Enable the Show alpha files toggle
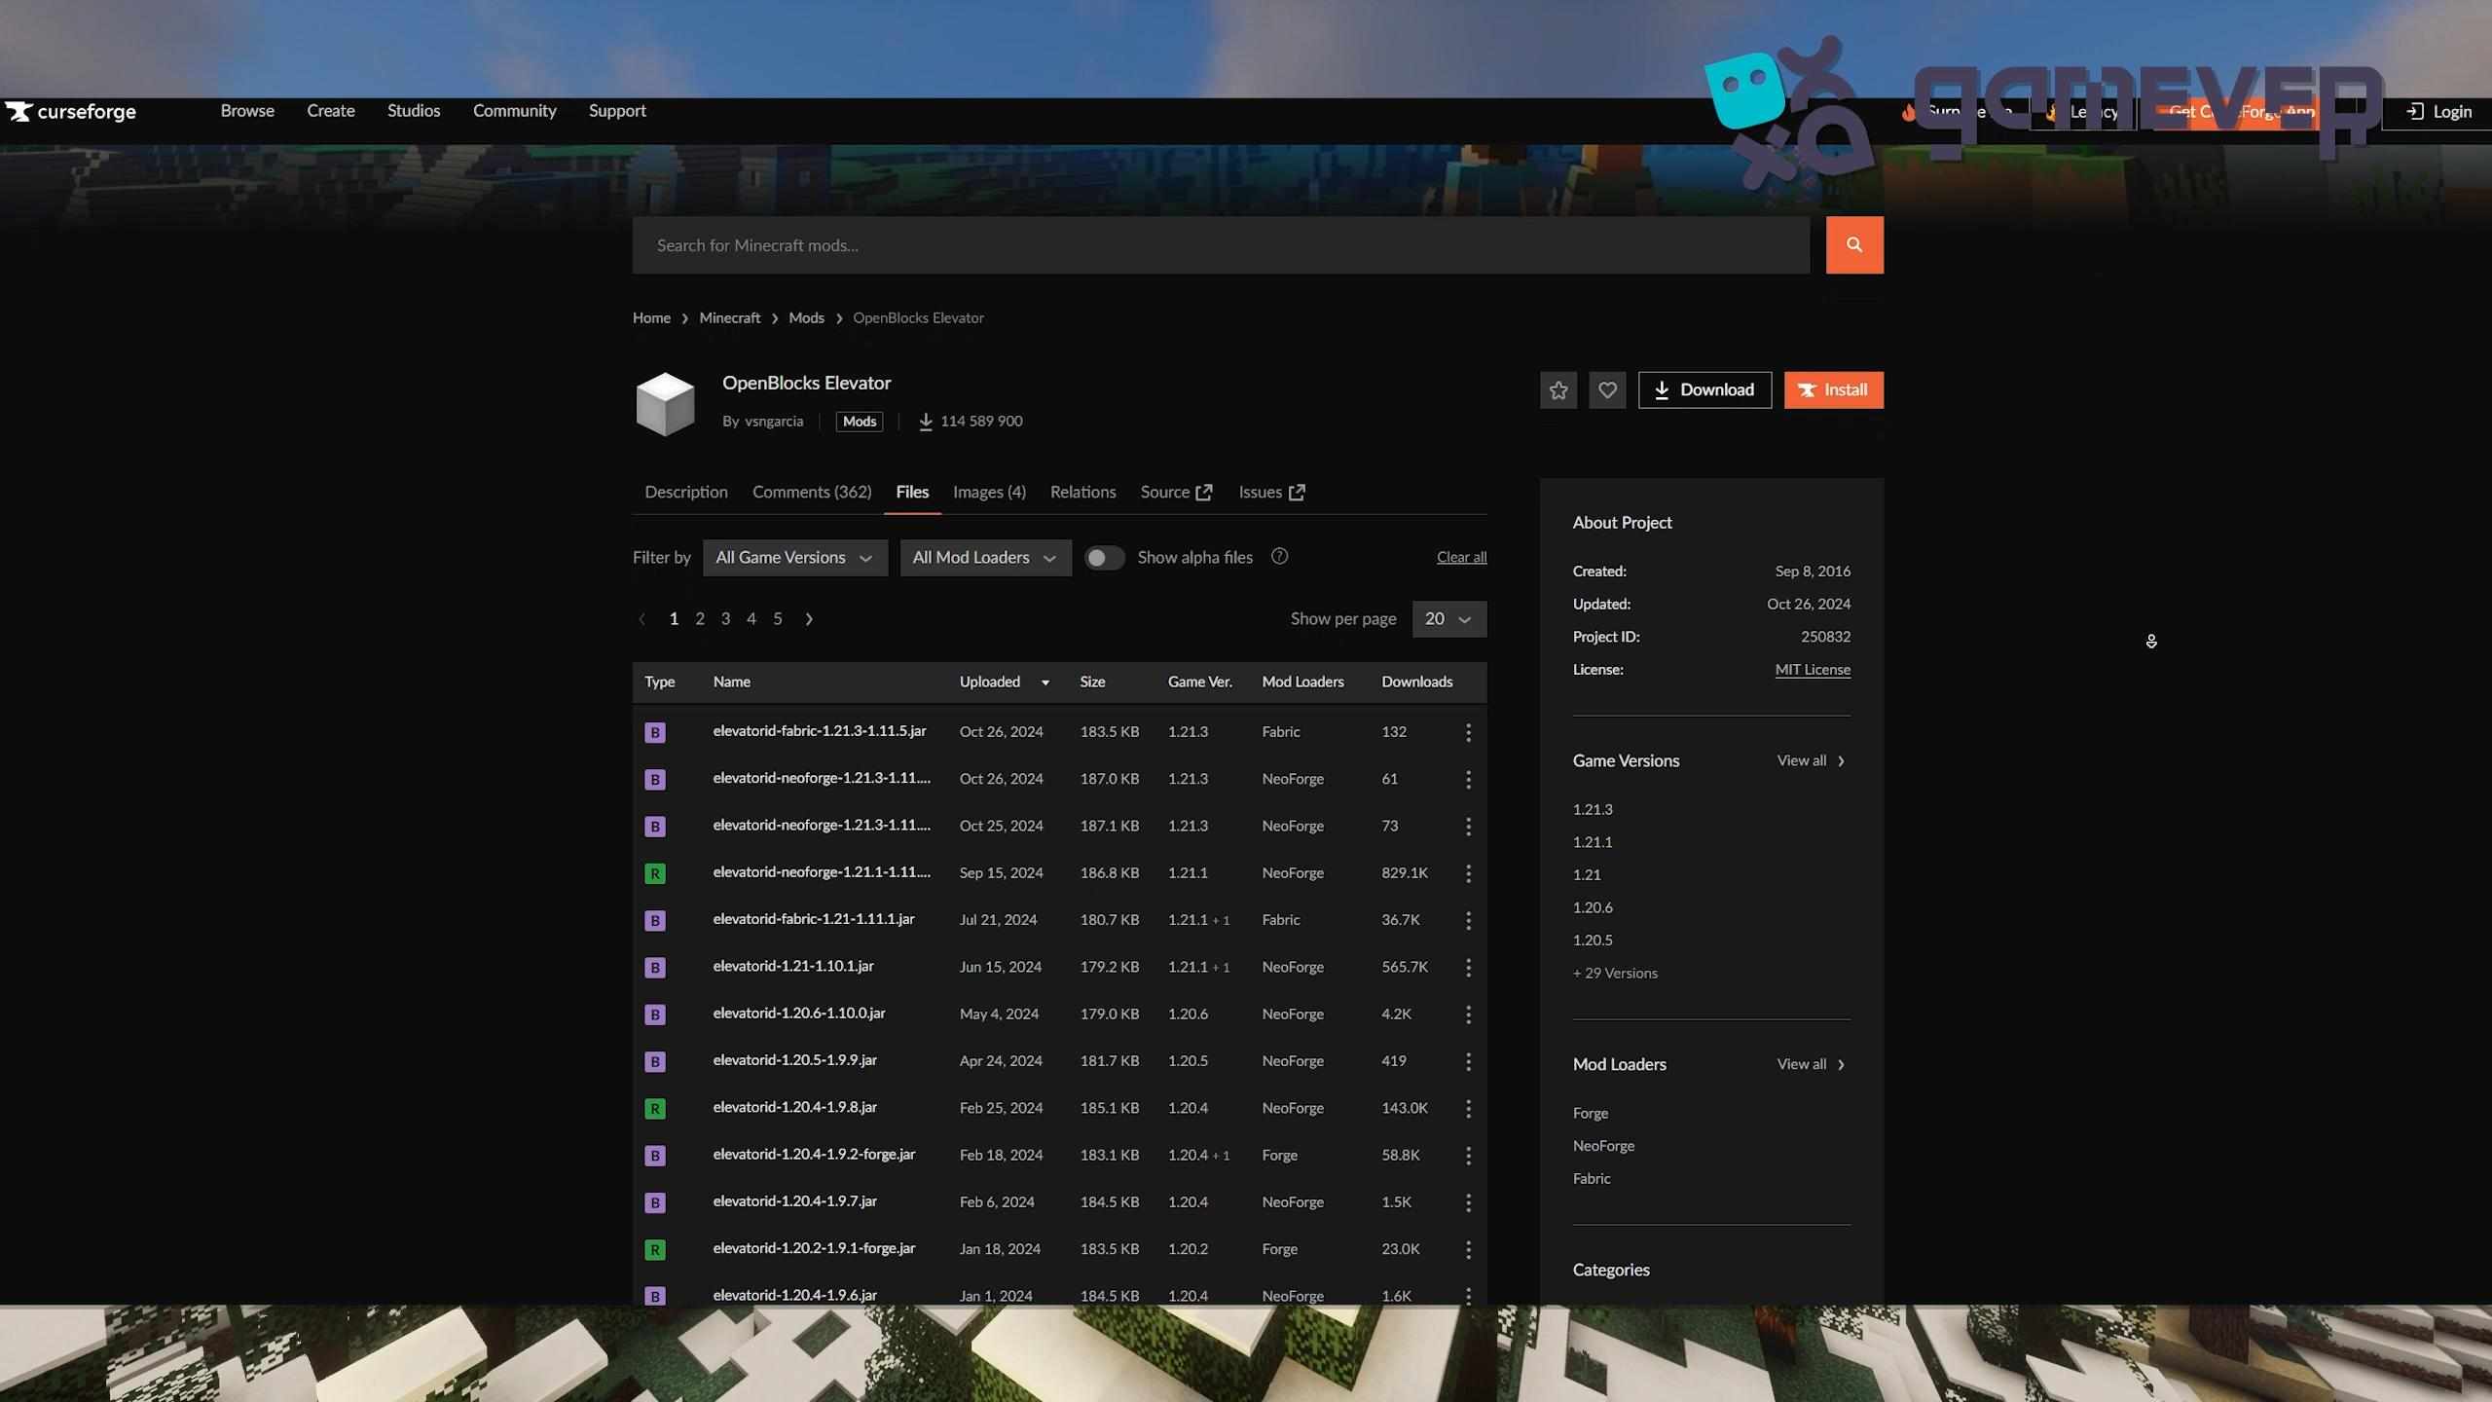The height and width of the screenshot is (1402, 2492). 1103,557
